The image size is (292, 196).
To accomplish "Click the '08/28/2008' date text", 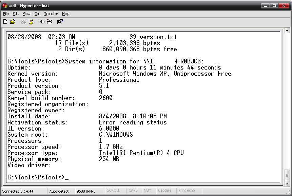I will [x=24, y=37].
